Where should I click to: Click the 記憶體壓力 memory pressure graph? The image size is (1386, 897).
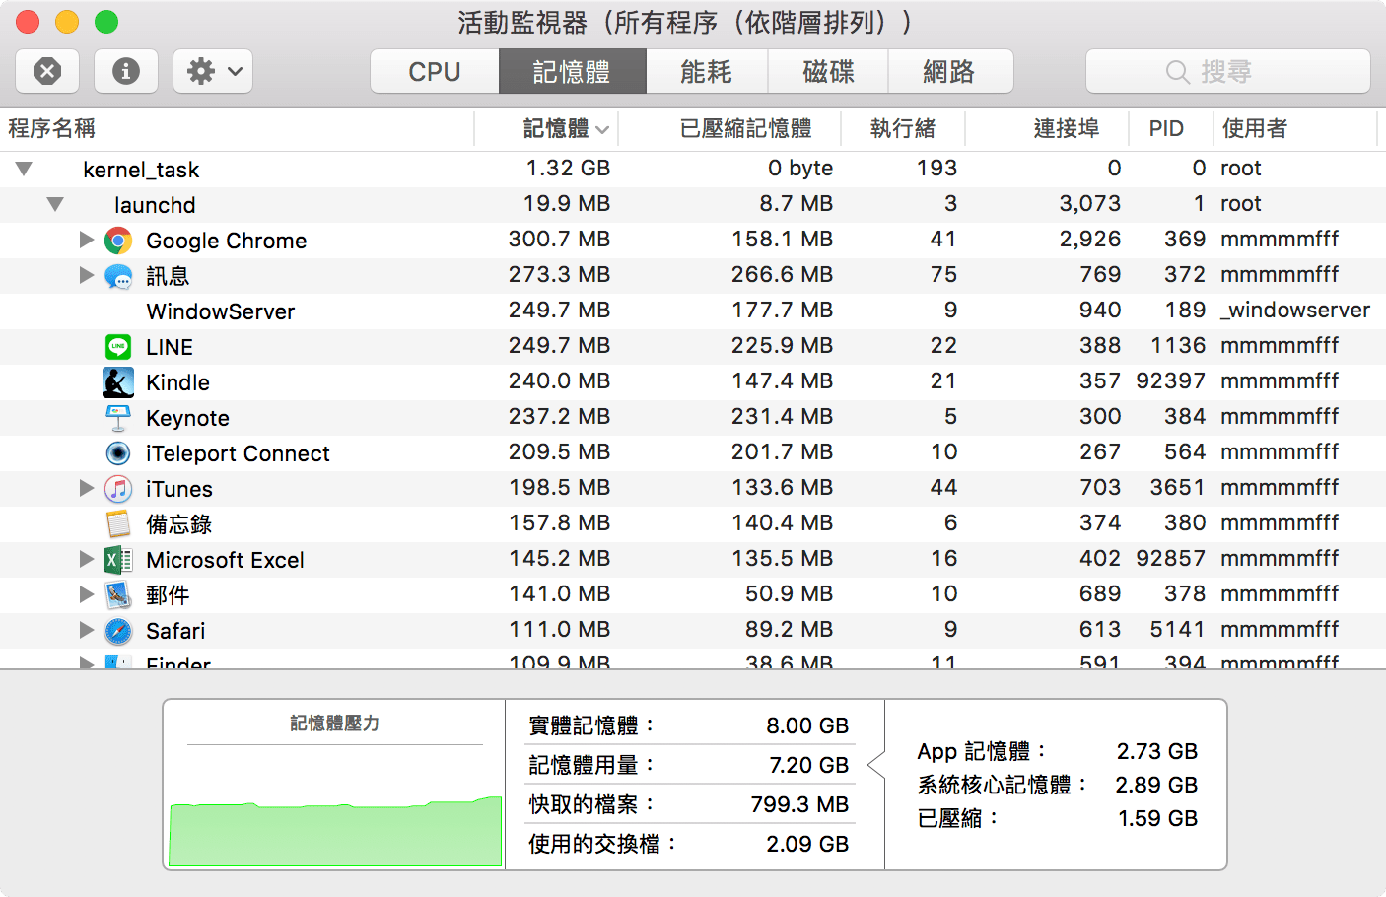coord(335,832)
